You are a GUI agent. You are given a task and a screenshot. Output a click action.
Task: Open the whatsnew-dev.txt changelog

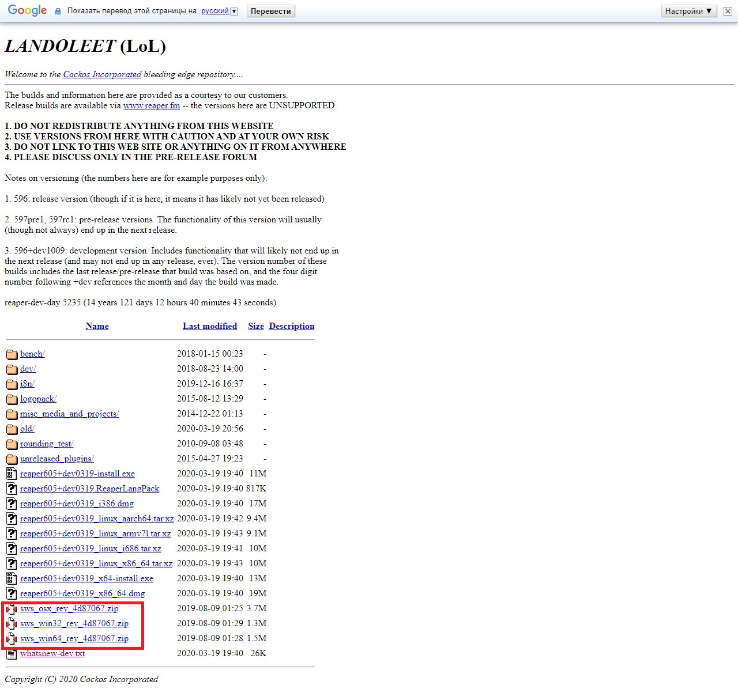coord(52,653)
